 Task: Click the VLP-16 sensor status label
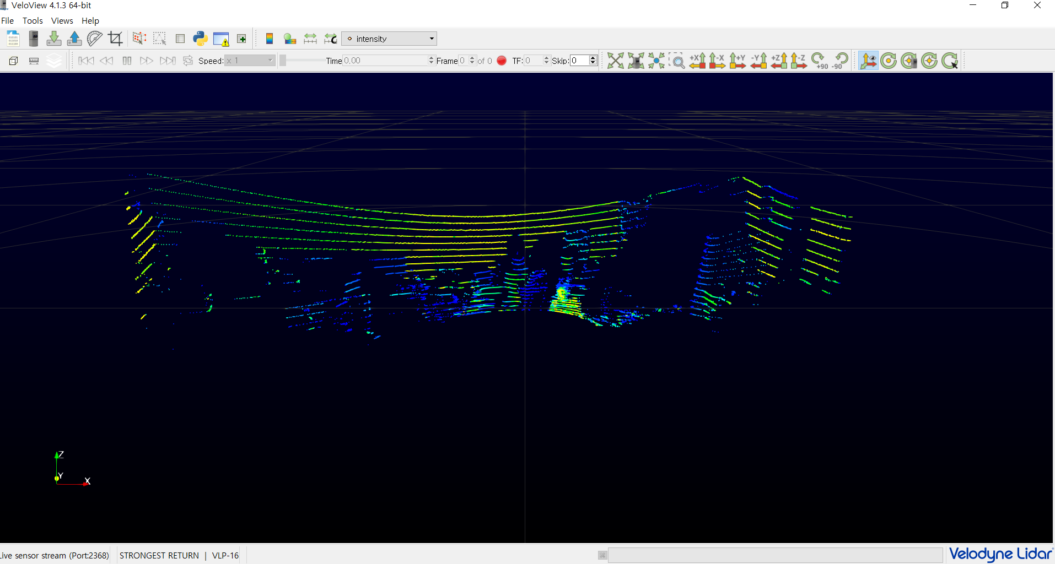[x=225, y=555]
